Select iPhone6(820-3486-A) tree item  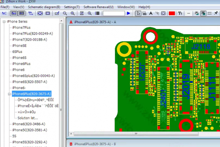(29, 124)
